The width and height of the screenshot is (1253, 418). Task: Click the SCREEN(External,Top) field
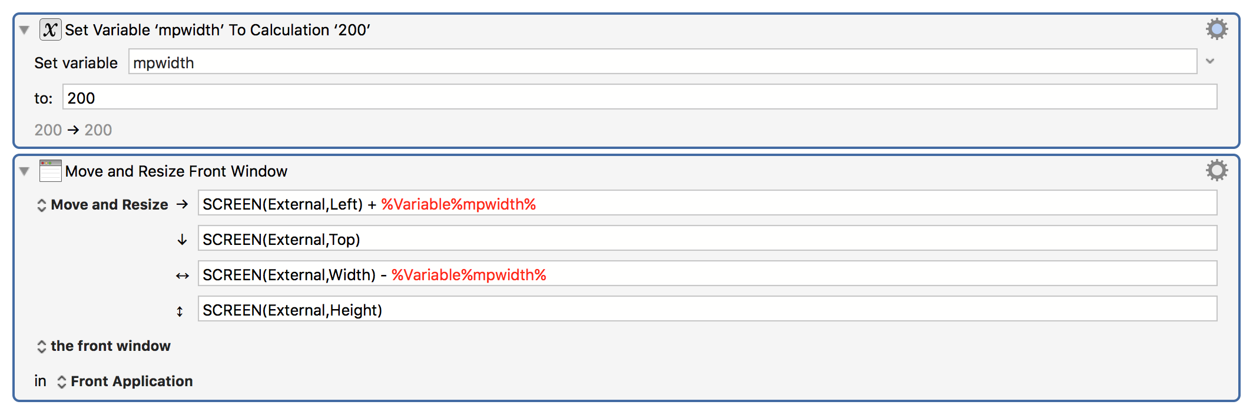coord(708,238)
